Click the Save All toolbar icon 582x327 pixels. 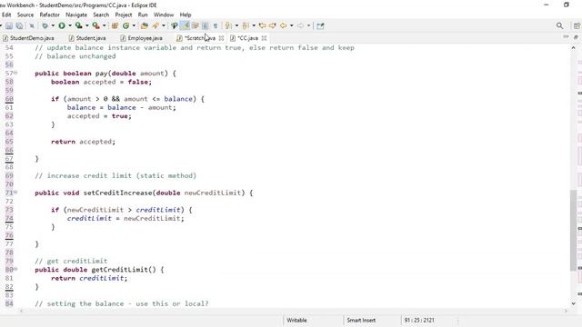pyautogui.click(x=19, y=25)
